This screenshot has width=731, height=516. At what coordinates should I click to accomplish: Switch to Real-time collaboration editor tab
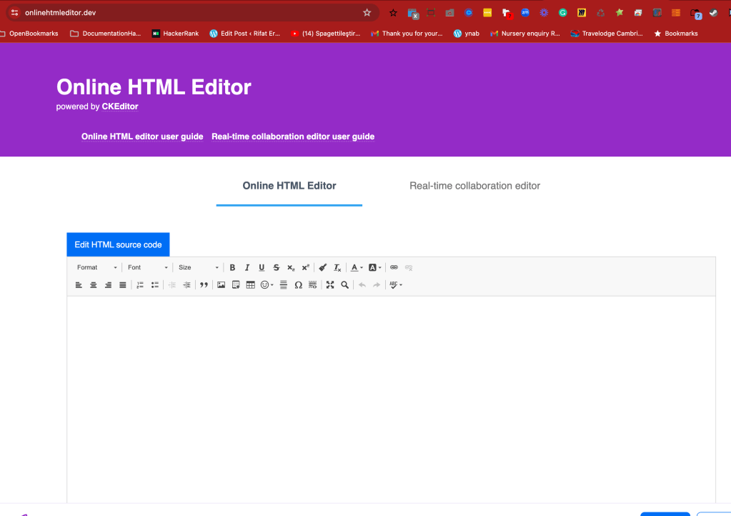(x=474, y=186)
